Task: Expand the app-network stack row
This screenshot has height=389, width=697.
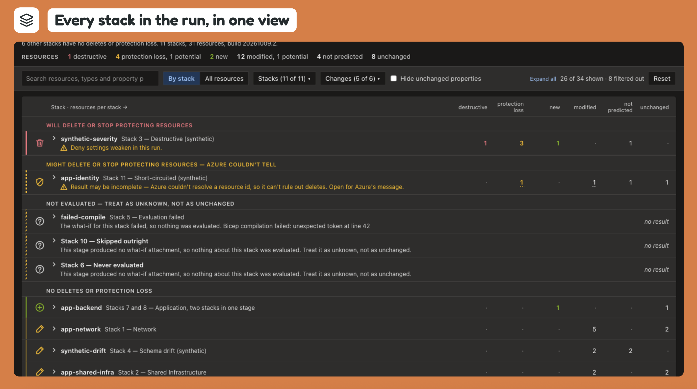Action: 54,329
